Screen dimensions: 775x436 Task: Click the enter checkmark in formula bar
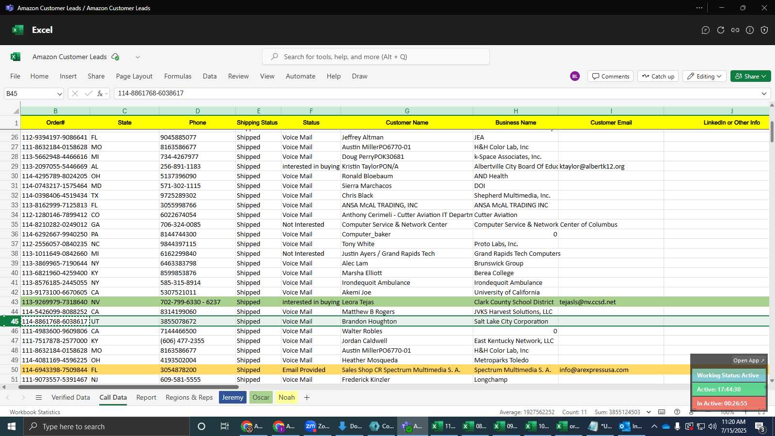click(88, 93)
